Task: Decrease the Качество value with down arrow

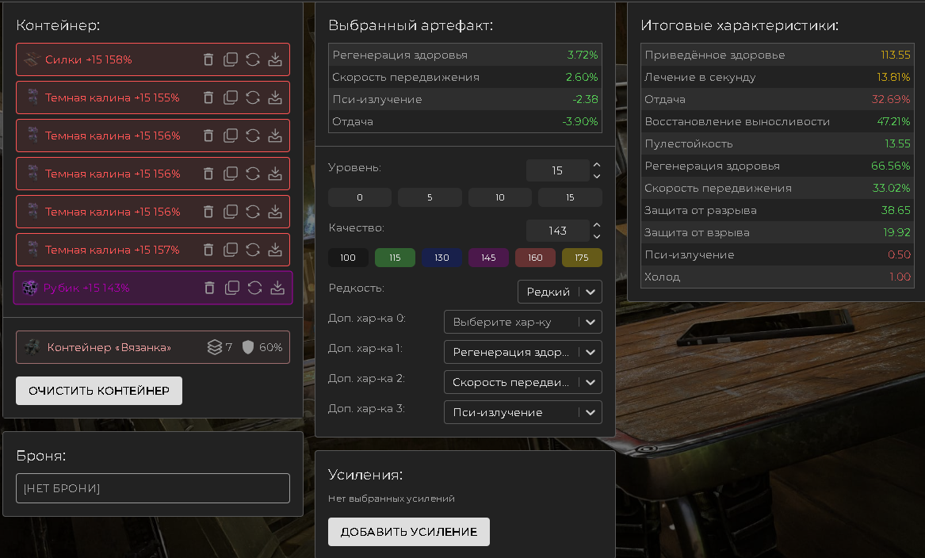Action: click(597, 236)
